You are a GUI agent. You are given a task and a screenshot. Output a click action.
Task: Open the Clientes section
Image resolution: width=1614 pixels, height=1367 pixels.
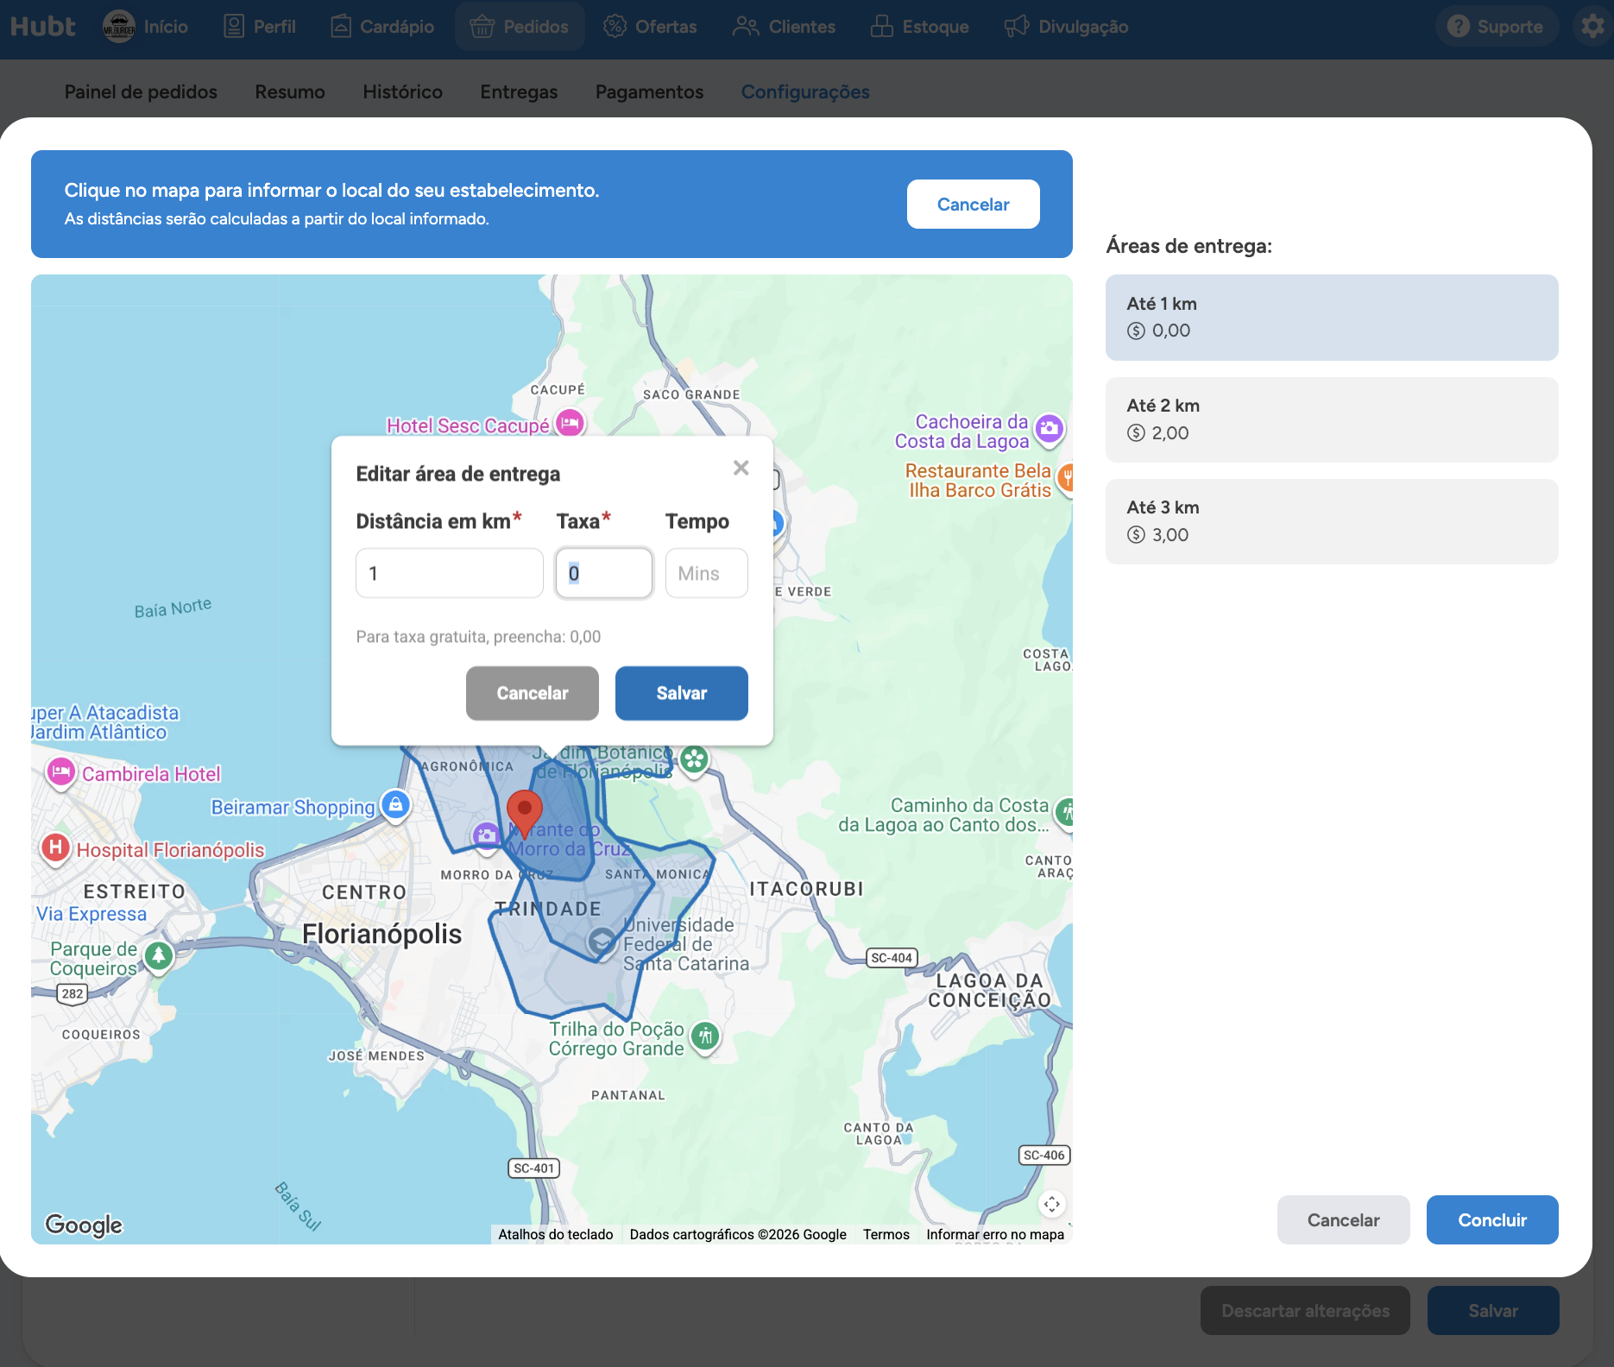tap(784, 27)
